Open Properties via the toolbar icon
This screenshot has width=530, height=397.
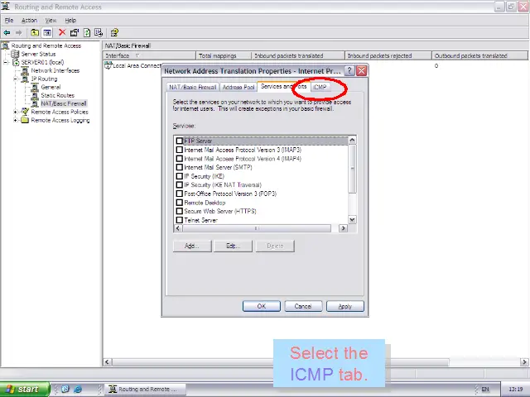click(75, 33)
